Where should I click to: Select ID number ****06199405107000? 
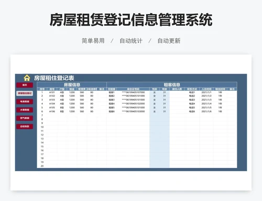click(x=133, y=92)
